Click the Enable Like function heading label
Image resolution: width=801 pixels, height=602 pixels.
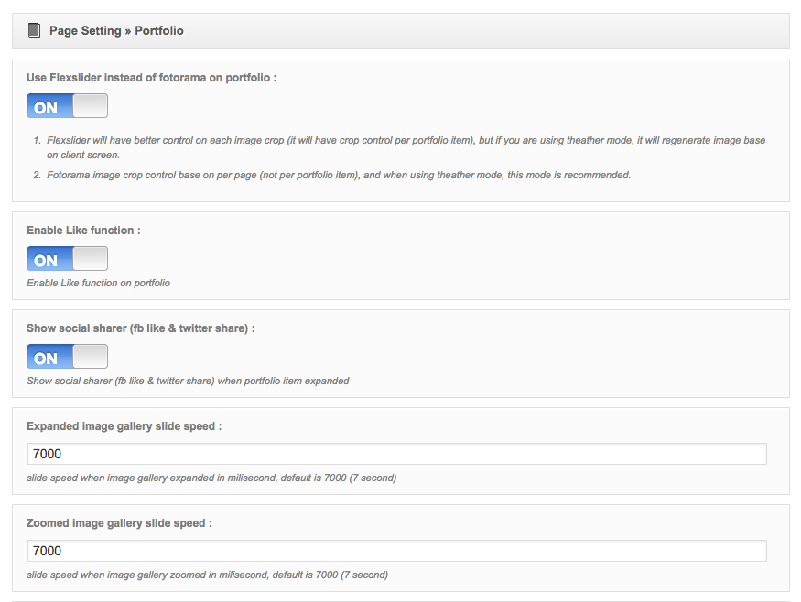(x=83, y=231)
